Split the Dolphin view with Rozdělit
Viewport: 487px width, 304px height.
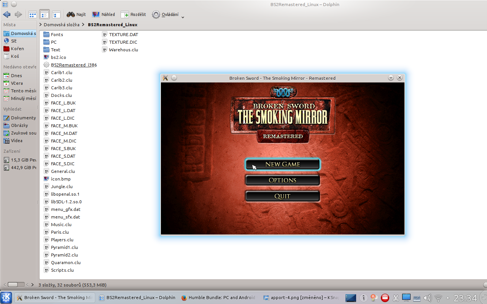click(134, 14)
